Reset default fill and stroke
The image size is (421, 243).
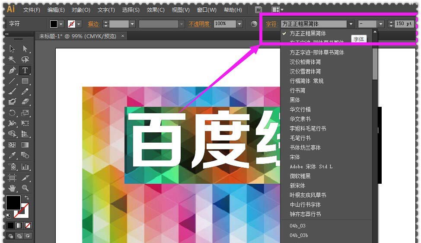coord(8,215)
